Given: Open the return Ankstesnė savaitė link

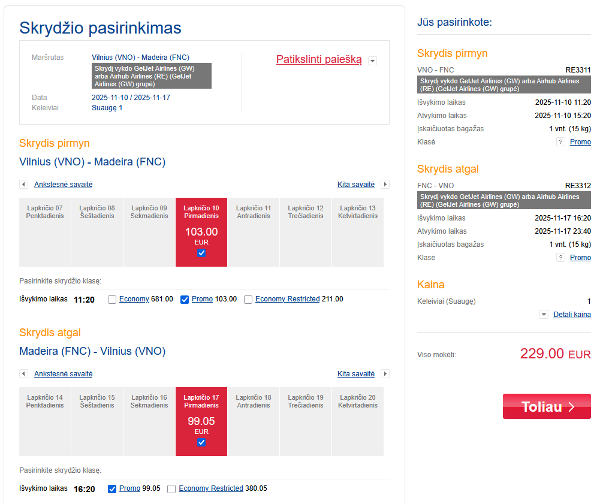Looking at the screenshot, I should [64, 374].
